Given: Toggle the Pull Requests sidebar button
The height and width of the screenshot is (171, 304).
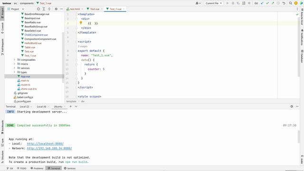Looking at the screenshot, I should (2, 47).
